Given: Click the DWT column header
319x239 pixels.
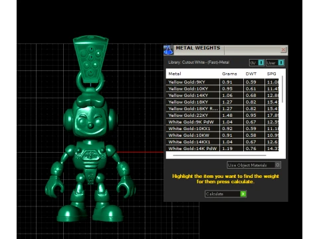Looking at the screenshot, I should pyautogui.click(x=251, y=74).
